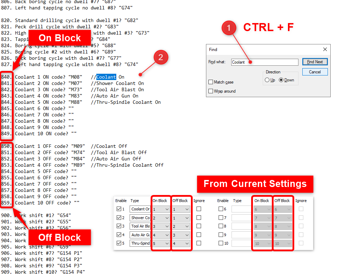Enable the Wrap around checkbox

pos(211,91)
